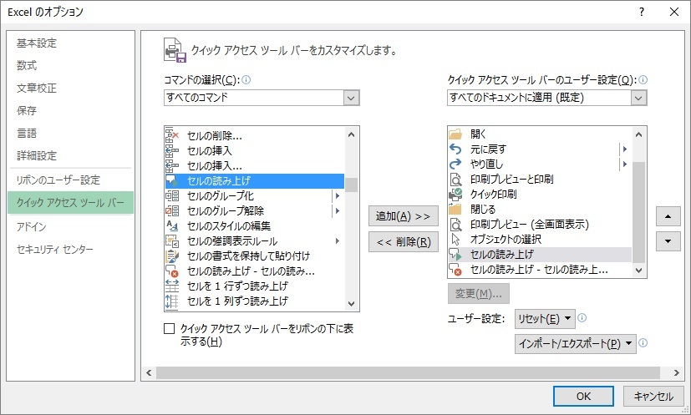The width and height of the screenshot is (691, 415).
Task: Click the キャンセル button
Action: [x=653, y=396]
